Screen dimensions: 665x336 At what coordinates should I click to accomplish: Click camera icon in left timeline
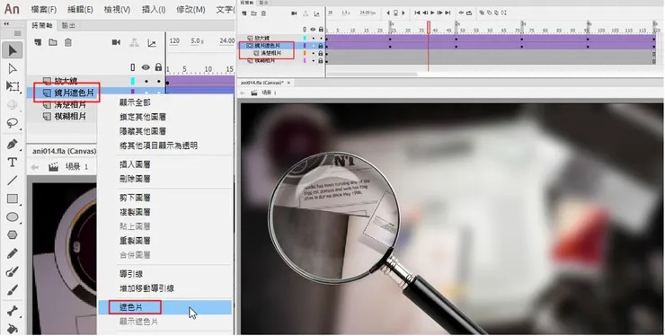pyautogui.click(x=116, y=42)
